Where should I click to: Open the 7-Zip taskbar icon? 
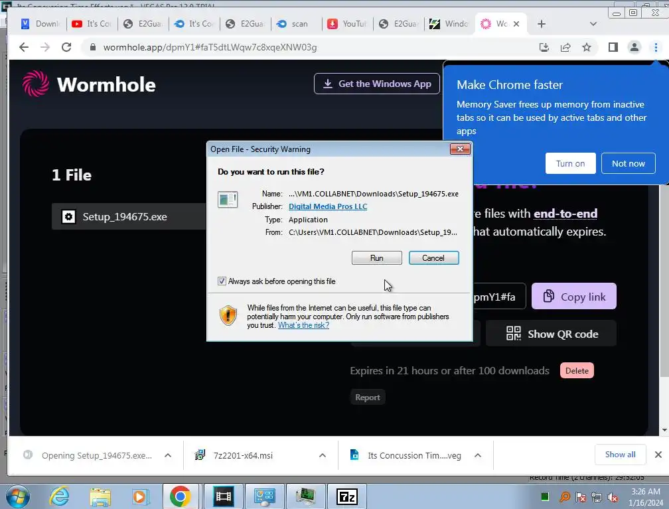(x=347, y=496)
